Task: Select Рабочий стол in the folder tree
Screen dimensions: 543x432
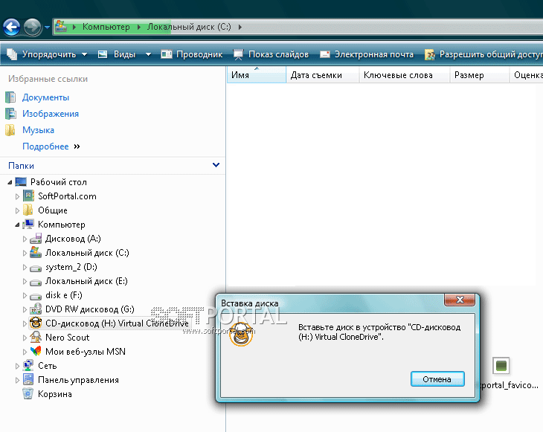Action: [59, 182]
